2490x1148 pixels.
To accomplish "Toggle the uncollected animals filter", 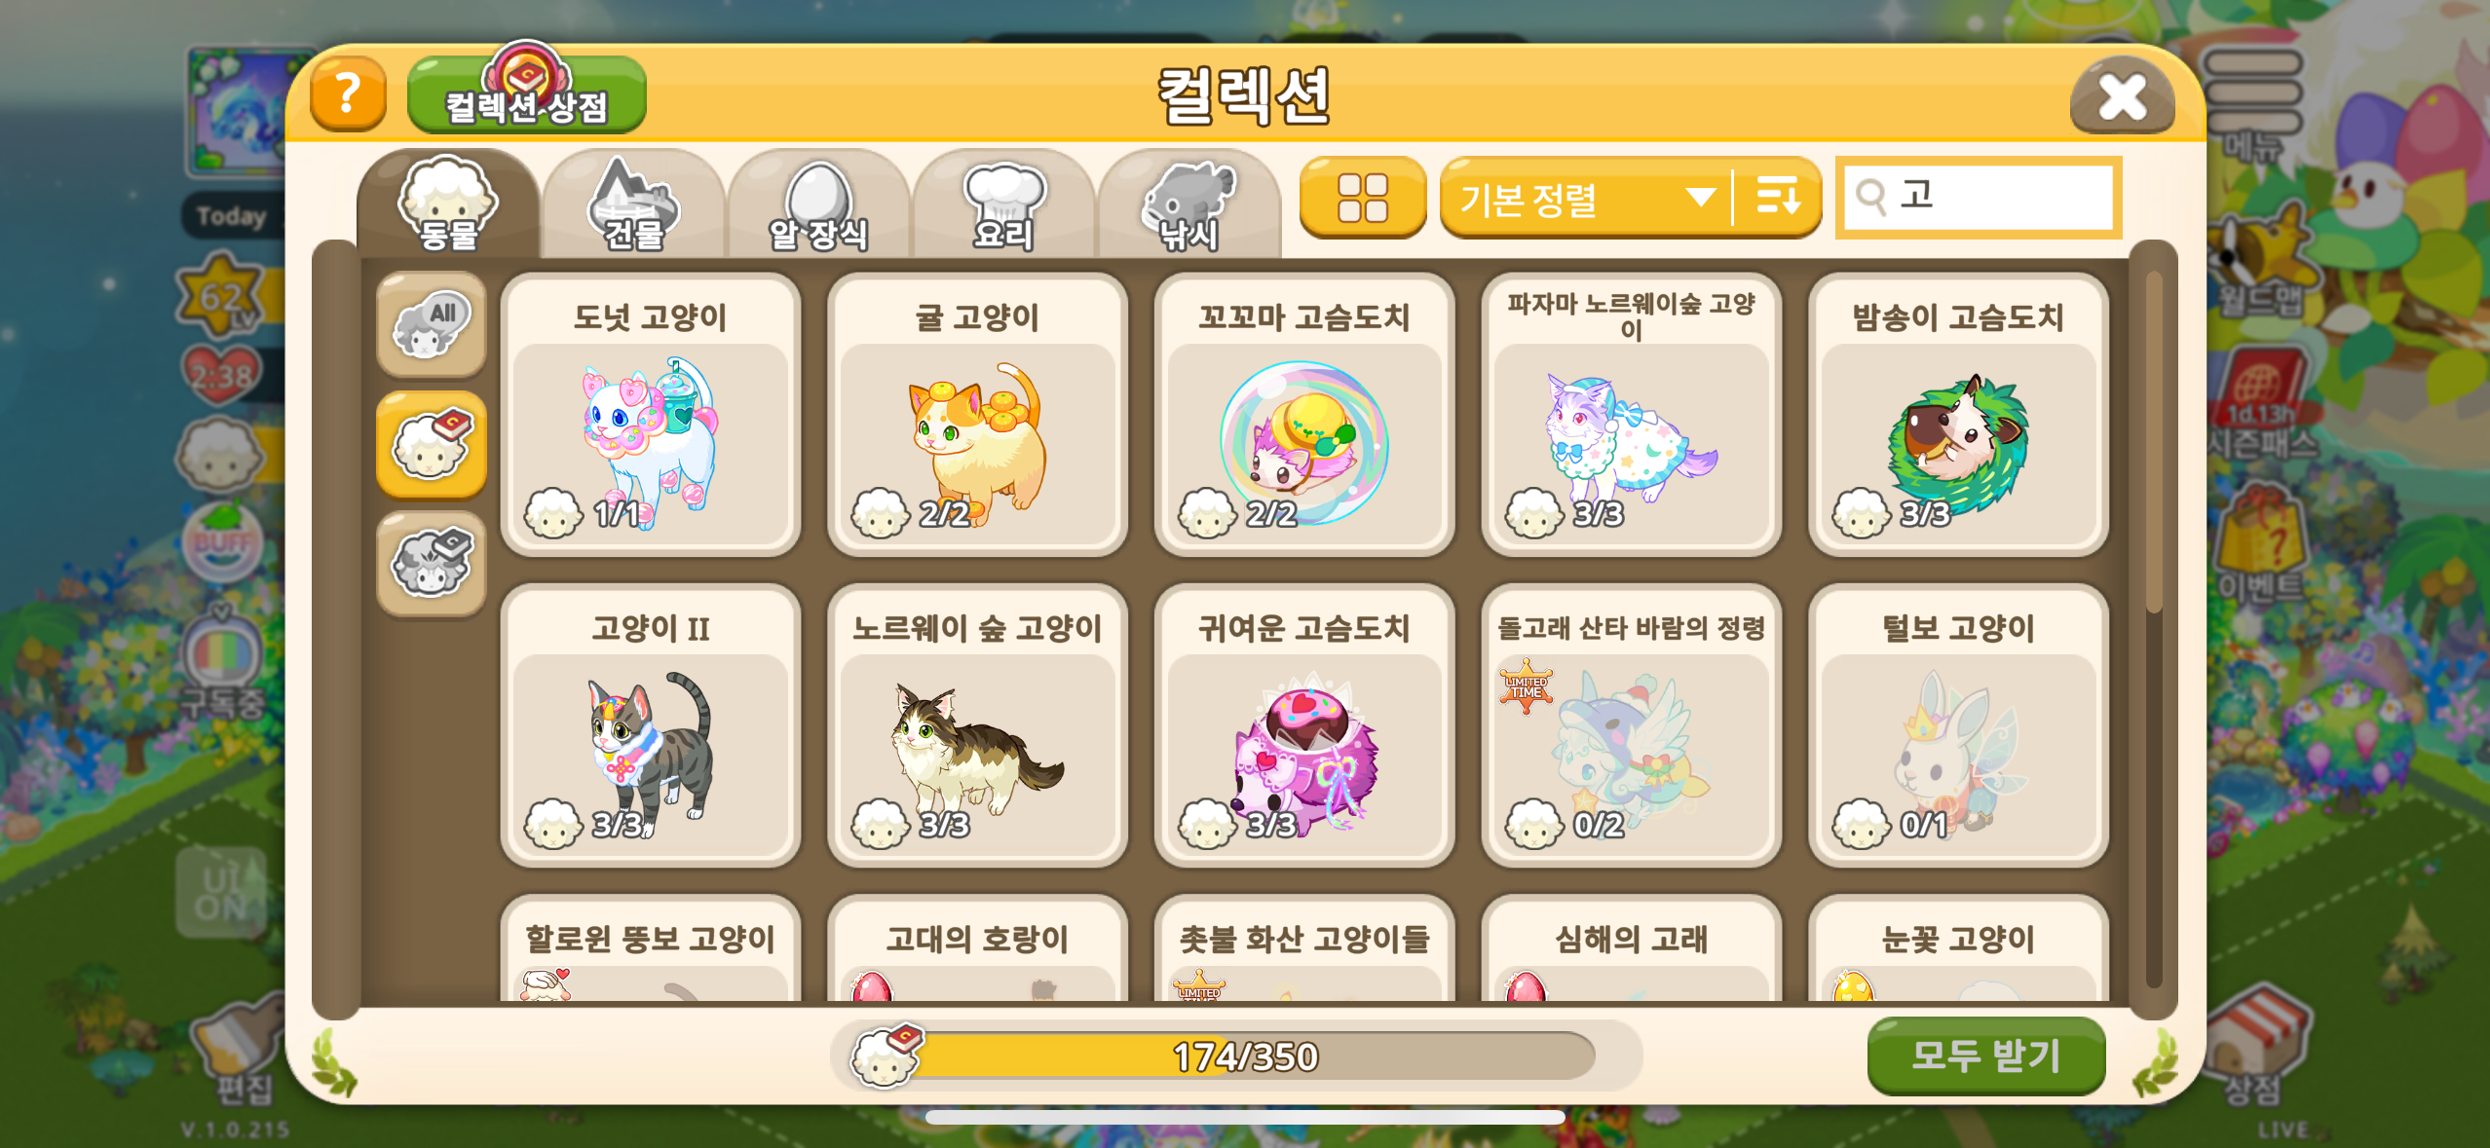I will pos(432,565).
